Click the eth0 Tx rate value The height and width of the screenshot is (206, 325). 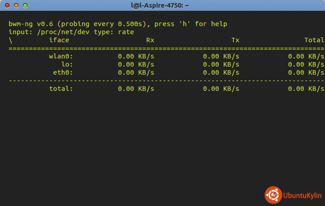221,72
